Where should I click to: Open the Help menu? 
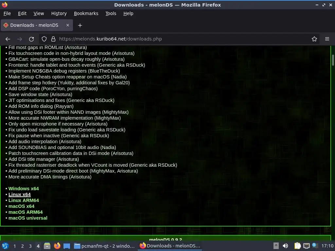pos(128,13)
